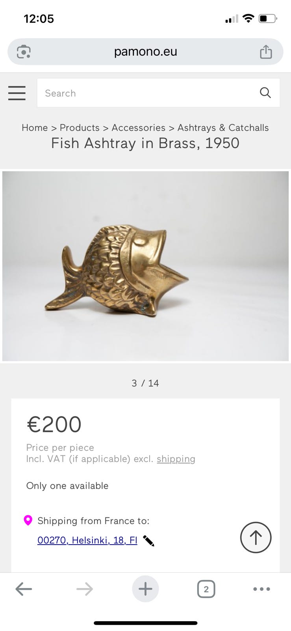Go back with the browser back arrow
The height and width of the screenshot is (631, 291).
click(24, 589)
